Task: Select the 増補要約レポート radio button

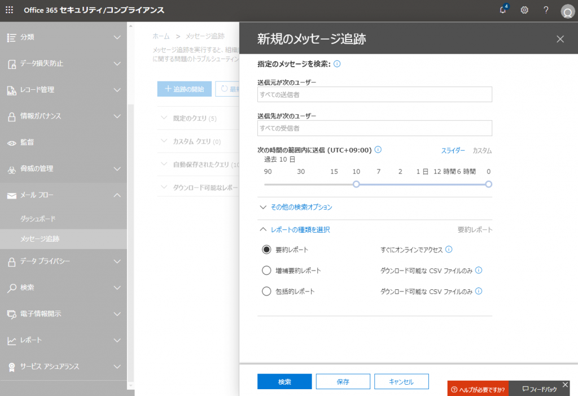Action: tap(266, 271)
